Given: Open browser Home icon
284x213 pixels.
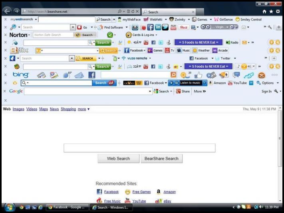Looking at the screenshot, I should [264, 12].
